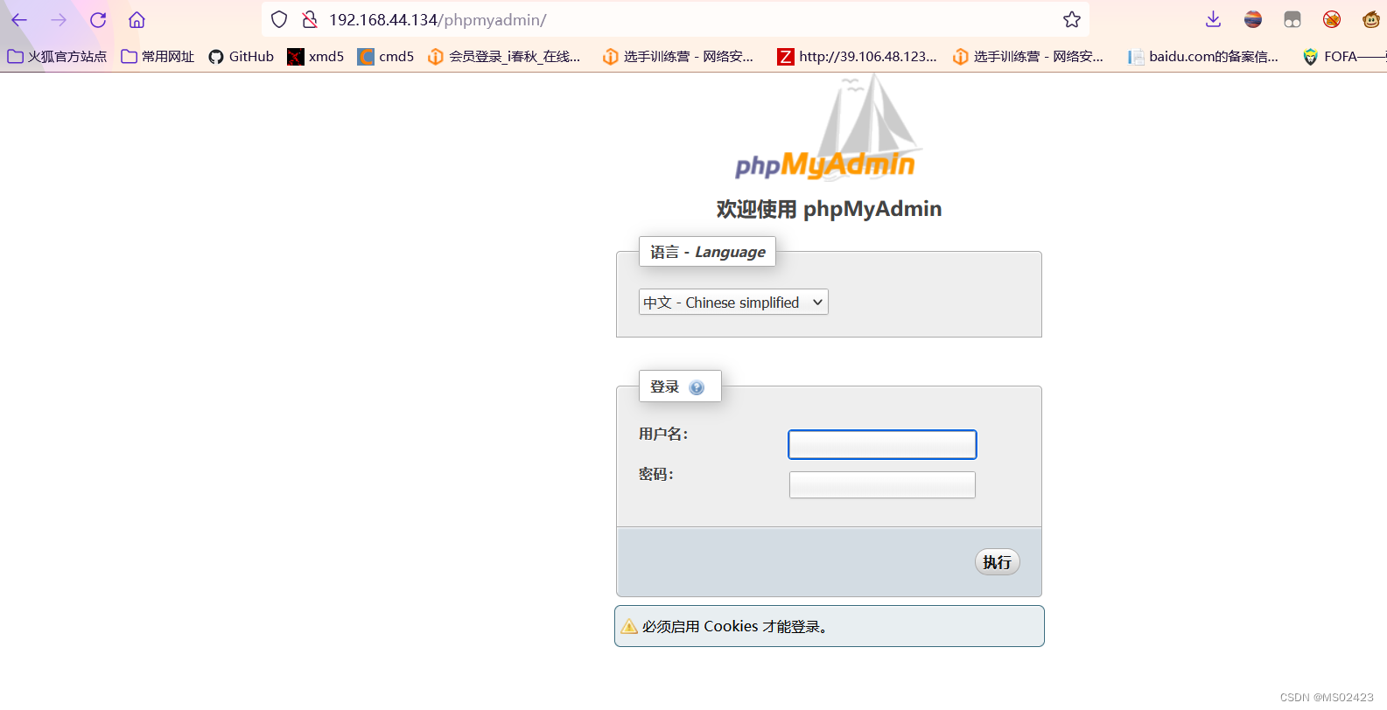The width and height of the screenshot is (1387, 710).
Task: Click the Cookies warning triangle icon
Action: point(629,626)
